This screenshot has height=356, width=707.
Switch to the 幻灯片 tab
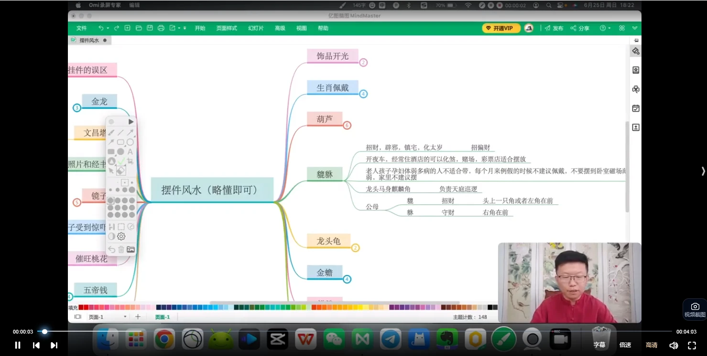[256, 28]
